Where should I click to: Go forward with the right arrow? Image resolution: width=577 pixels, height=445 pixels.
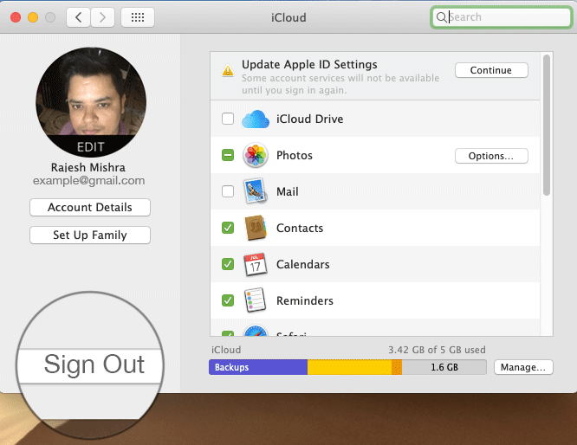click(x=103, y=17)
